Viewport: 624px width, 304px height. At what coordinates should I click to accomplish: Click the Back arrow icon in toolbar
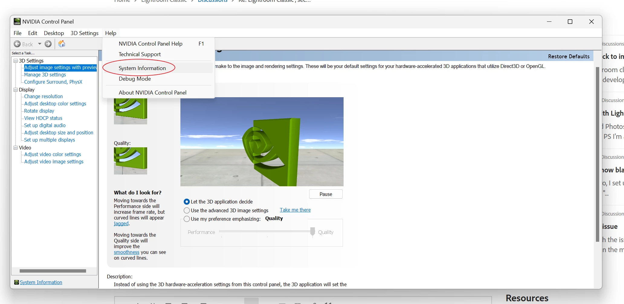[17, 44]
